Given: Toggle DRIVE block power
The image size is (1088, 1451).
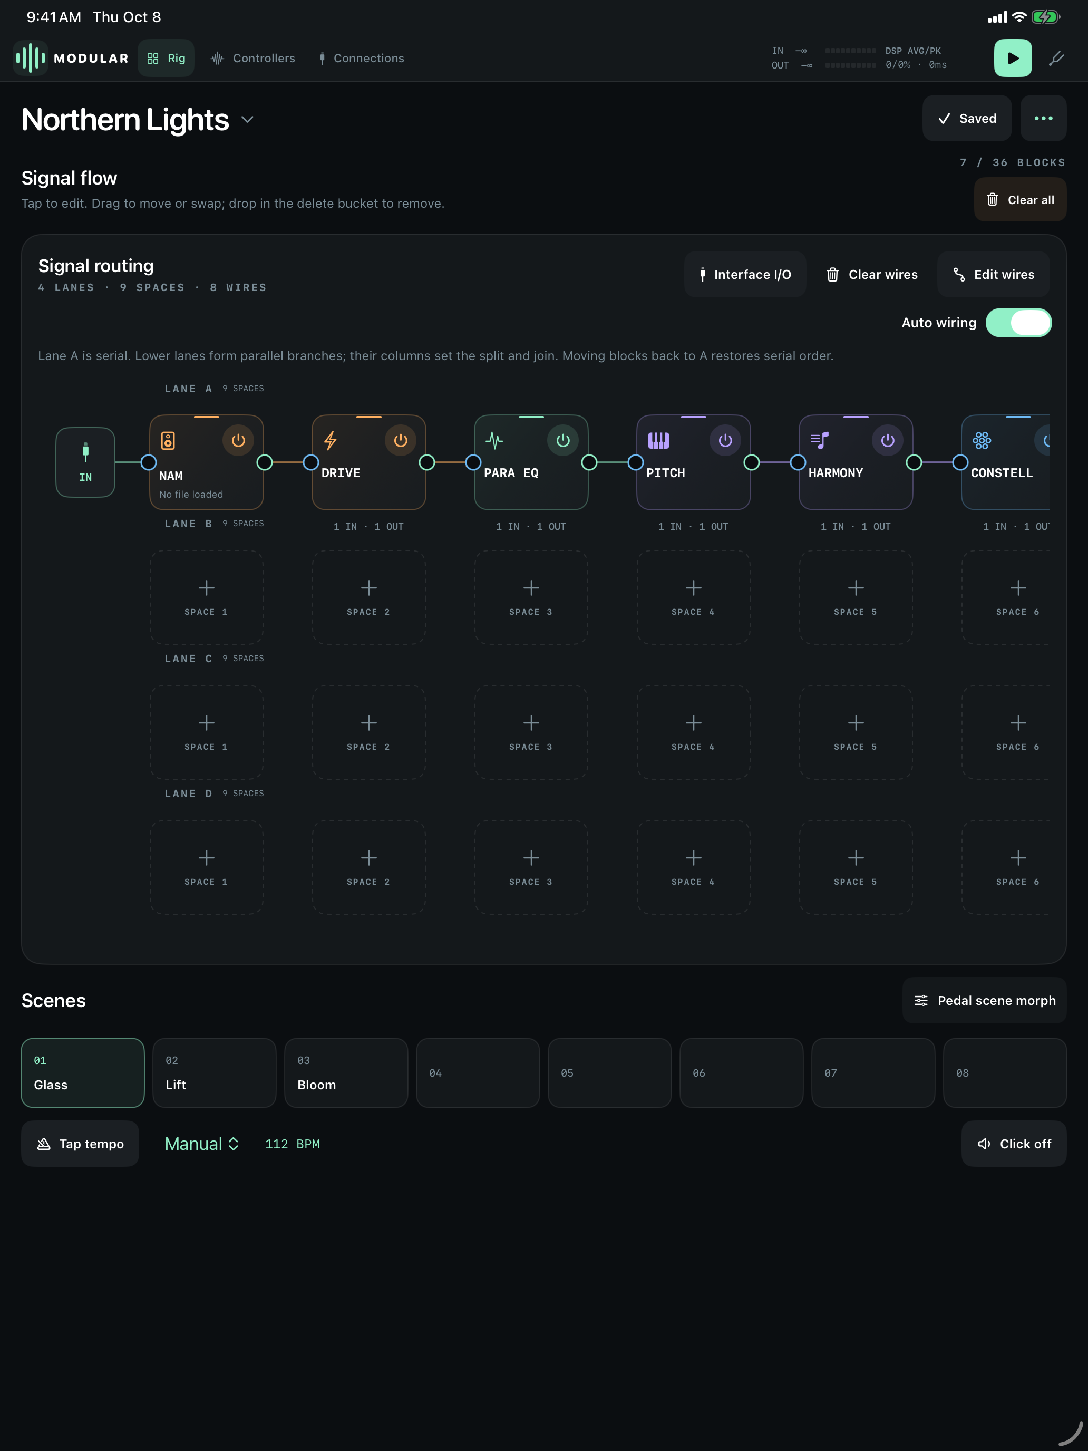Looking at the screenshot, I should (x=400, y=440).
